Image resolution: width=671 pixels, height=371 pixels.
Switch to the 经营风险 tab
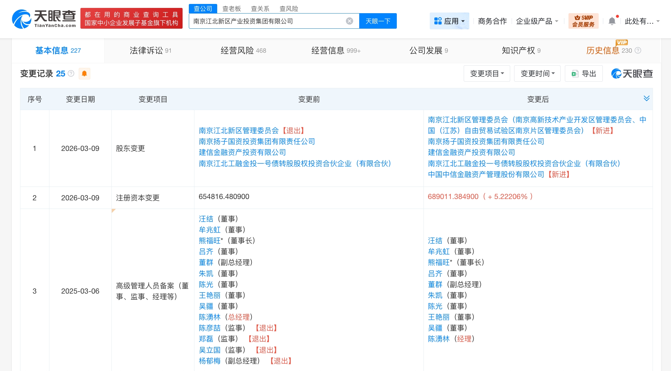(243, 50)
